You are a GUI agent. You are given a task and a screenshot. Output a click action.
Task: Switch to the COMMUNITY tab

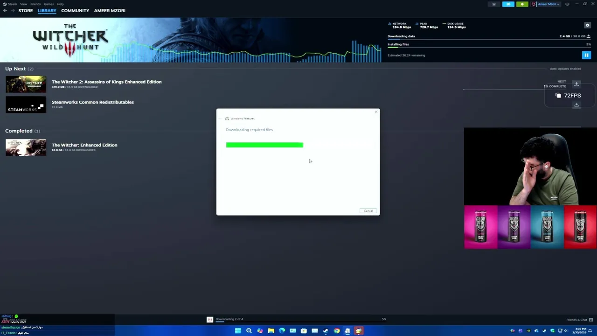tap(75, 10)
